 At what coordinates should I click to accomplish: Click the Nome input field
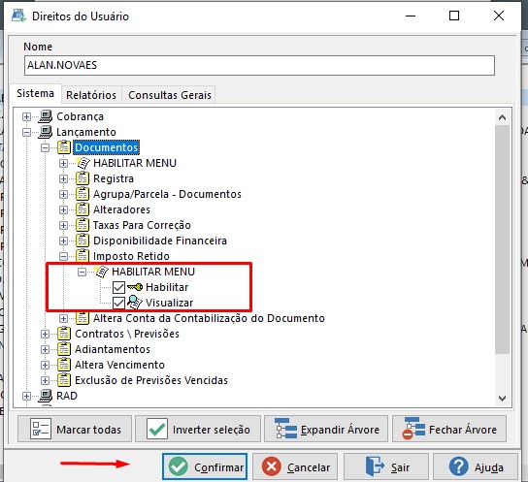click(x=259, y=65)
